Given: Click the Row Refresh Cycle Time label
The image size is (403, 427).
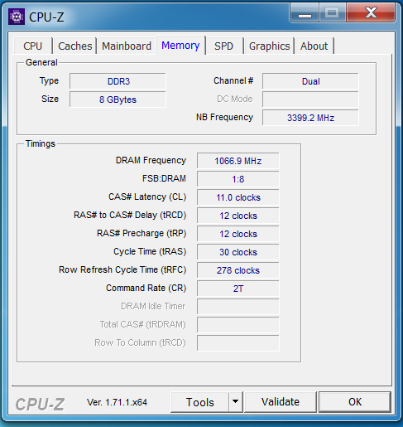Looking at the screenshot, I should pos(122,269).
